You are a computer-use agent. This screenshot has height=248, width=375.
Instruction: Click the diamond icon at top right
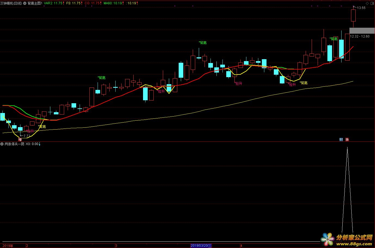(367, 3)
